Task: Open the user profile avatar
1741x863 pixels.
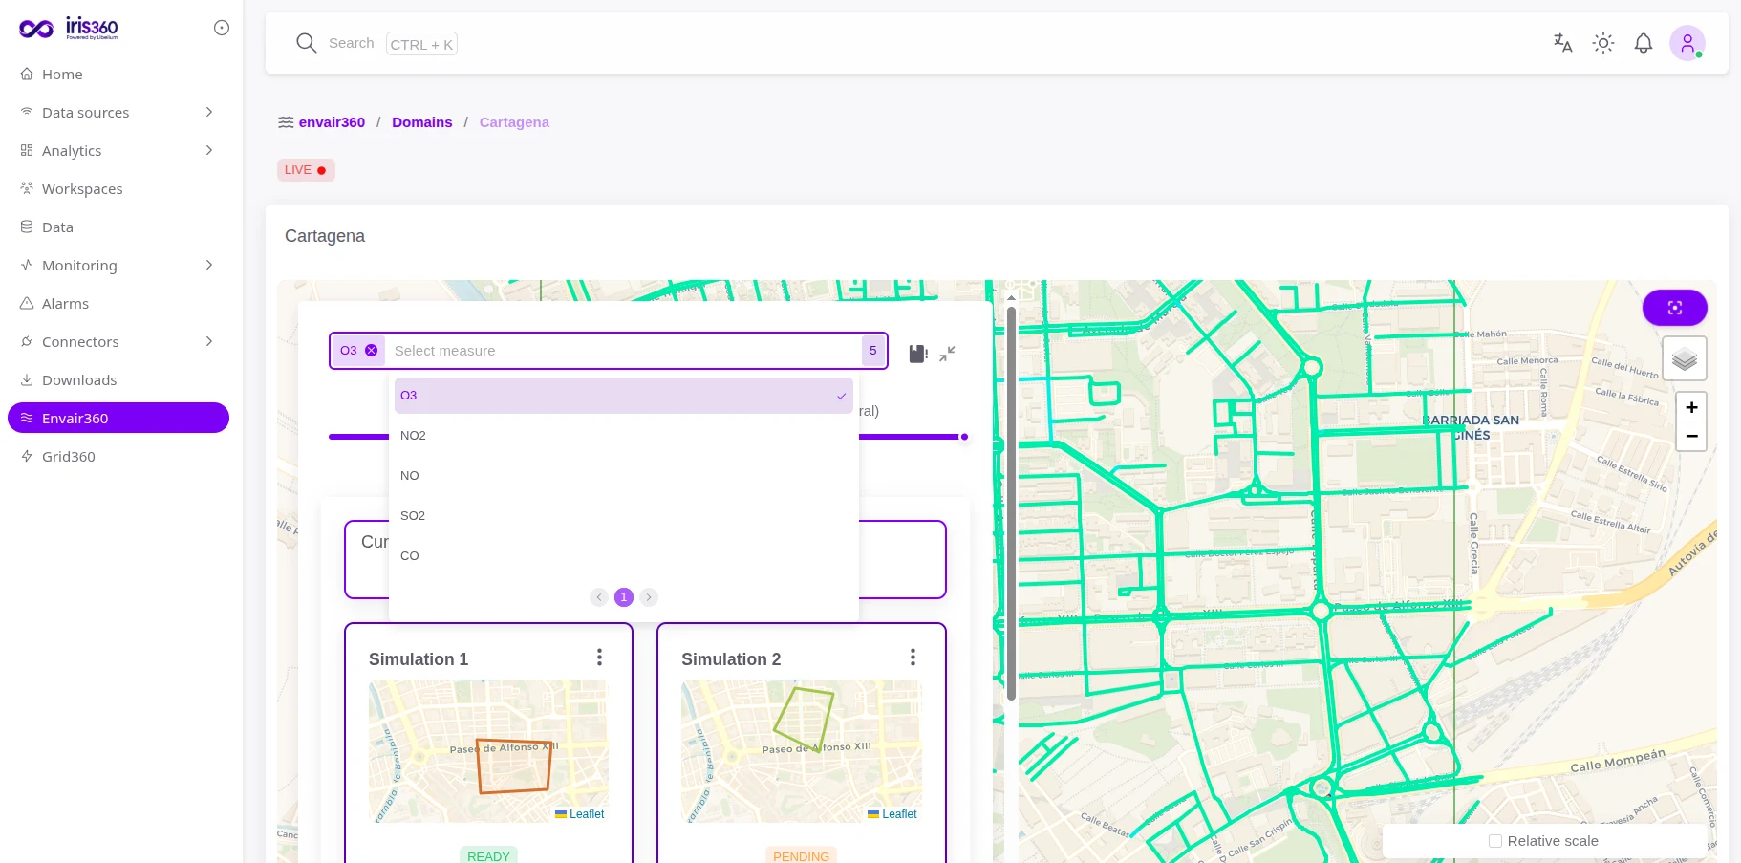Action: point(1687,43)
